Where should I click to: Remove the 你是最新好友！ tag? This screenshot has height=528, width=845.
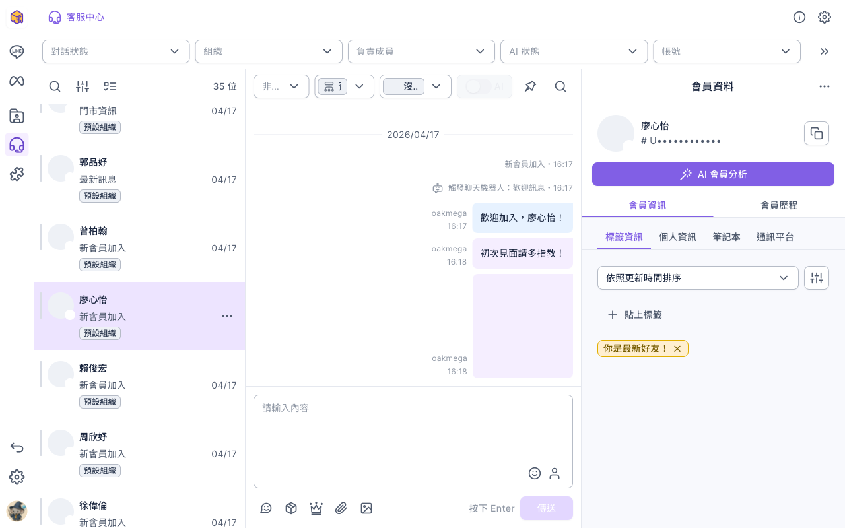point(677,348)
